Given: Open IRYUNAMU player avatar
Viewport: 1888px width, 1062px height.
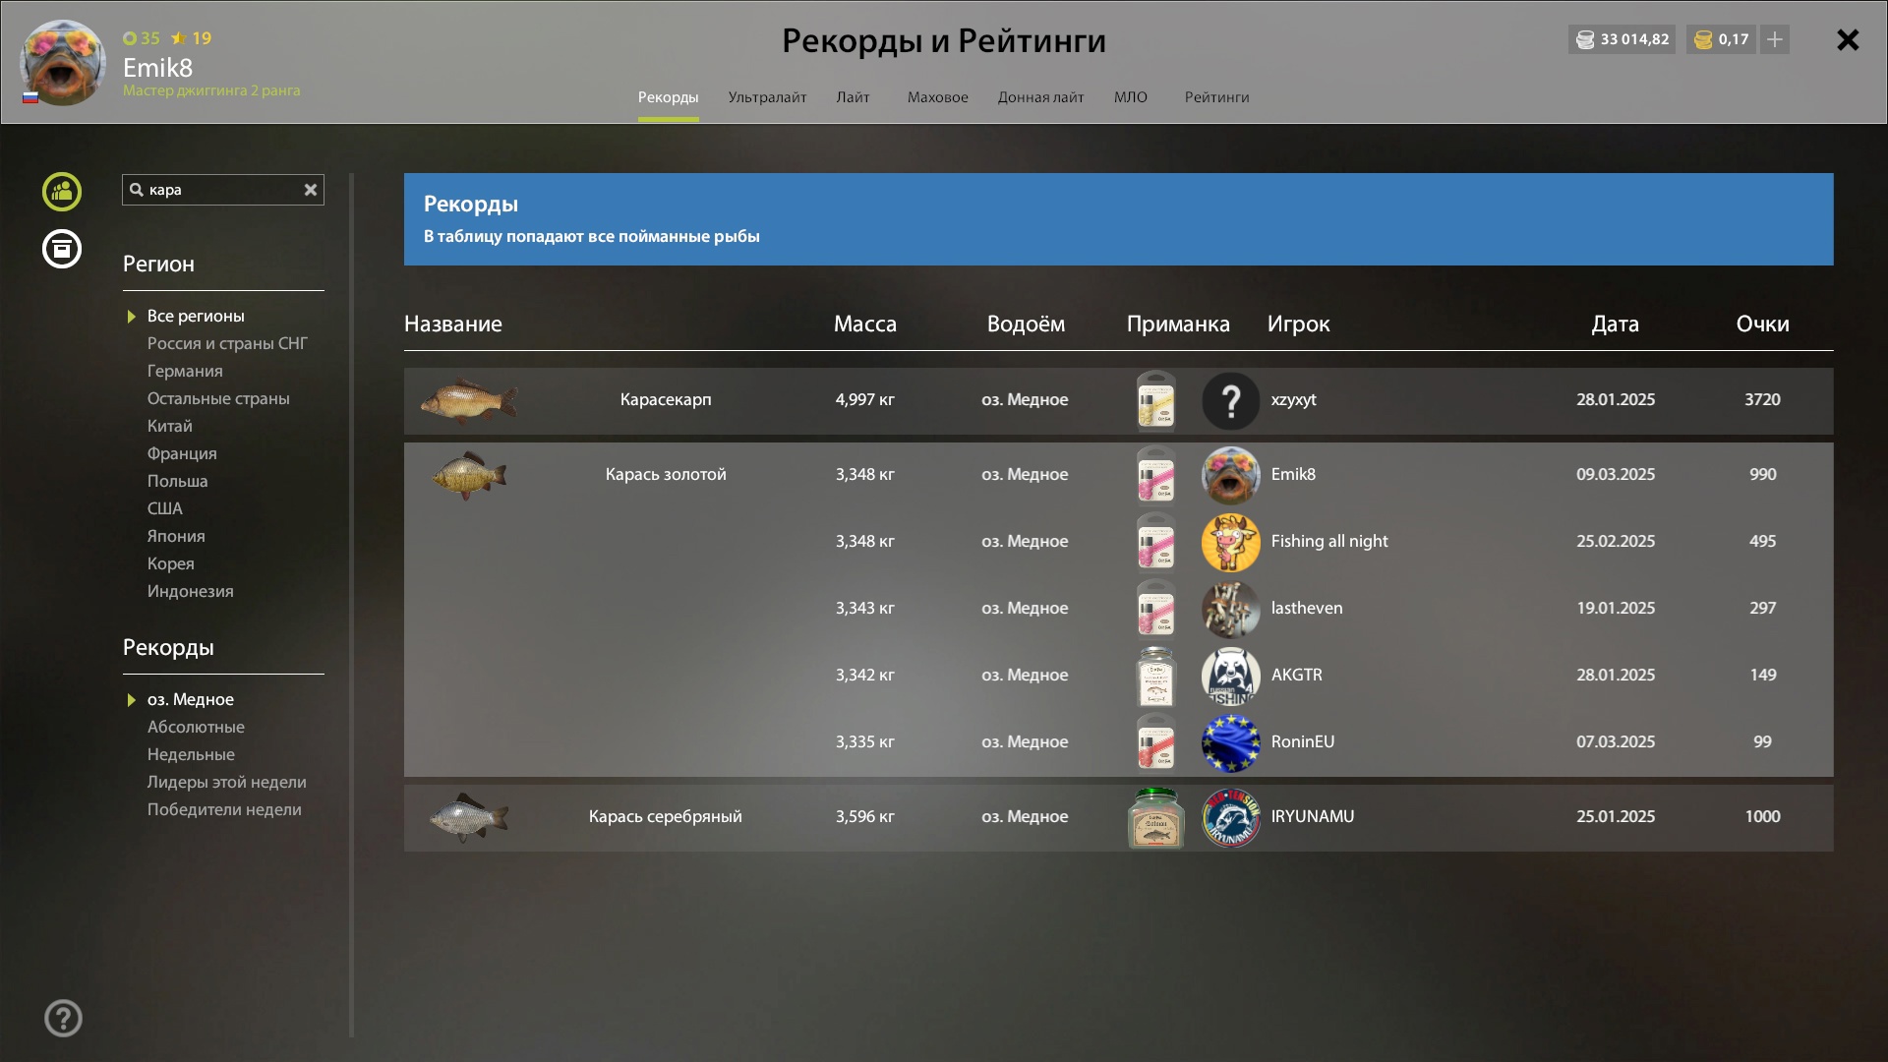Looking at the screenshot, I should point(1230,818).
